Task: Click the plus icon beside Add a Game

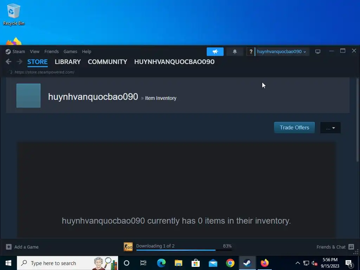Action: click(x=9, y=247)
